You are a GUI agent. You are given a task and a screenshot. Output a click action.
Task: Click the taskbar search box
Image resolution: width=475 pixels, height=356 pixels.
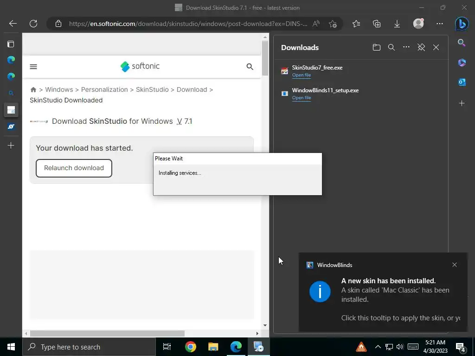pyautogui.click(x=89, y=347)
